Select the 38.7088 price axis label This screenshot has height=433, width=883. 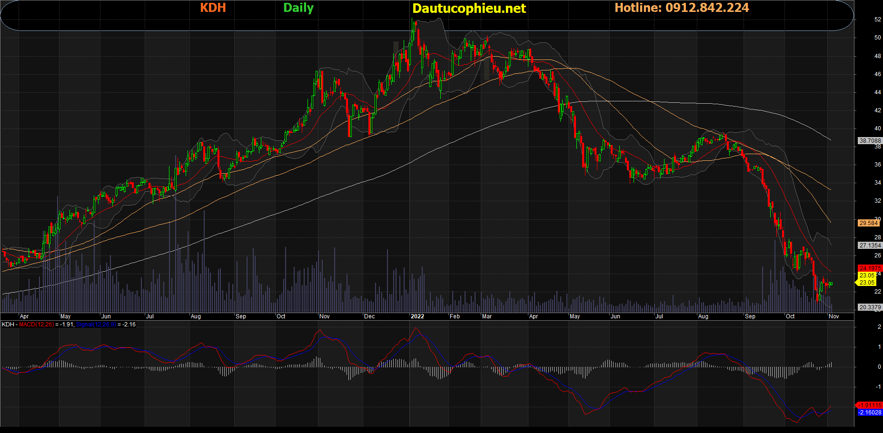point(870,141)
